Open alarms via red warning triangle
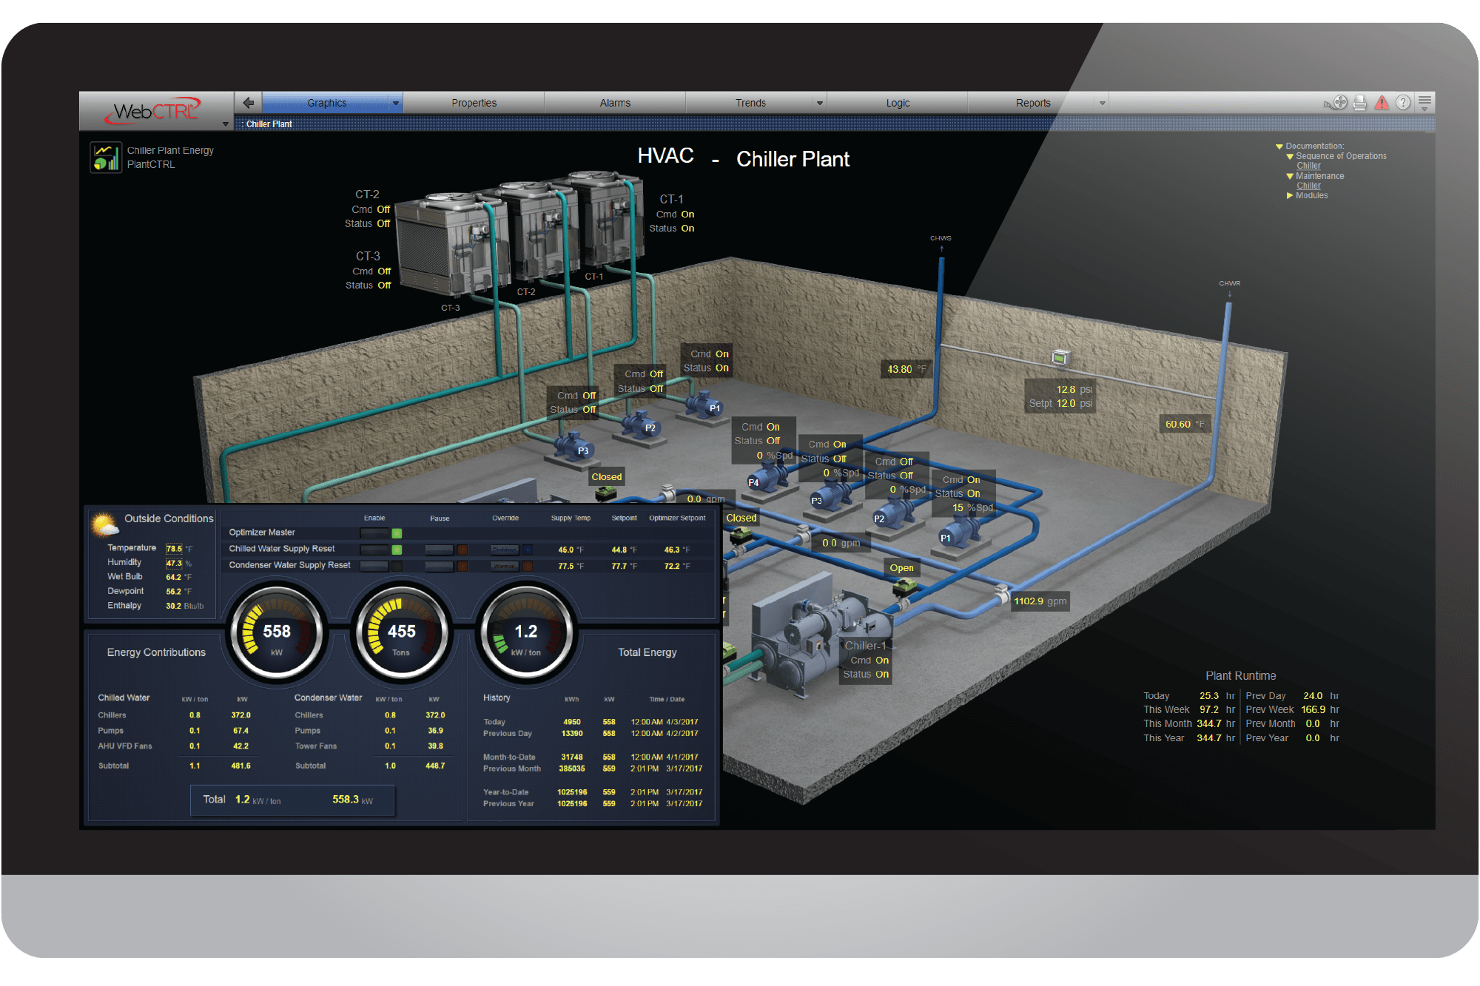Image resolution: width=1480 pixels, height=986 pixels. tap(1382, 103)
